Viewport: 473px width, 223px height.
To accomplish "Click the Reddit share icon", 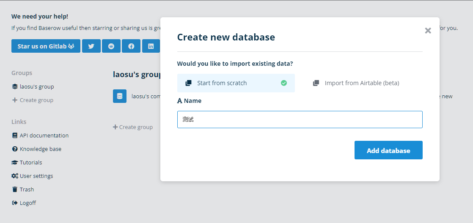I will 111,46.
